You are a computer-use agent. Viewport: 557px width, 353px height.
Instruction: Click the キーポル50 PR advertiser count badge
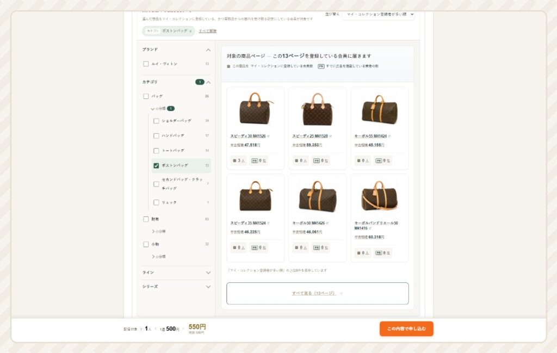click(320, 247)
